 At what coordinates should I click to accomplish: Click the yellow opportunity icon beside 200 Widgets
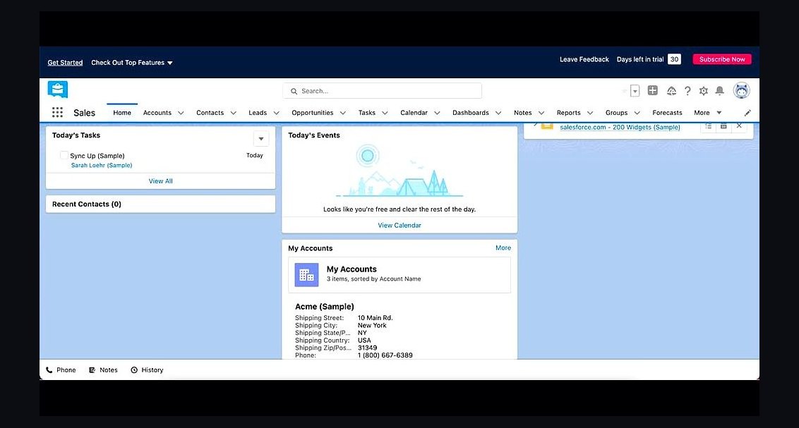tap(547, 126)
